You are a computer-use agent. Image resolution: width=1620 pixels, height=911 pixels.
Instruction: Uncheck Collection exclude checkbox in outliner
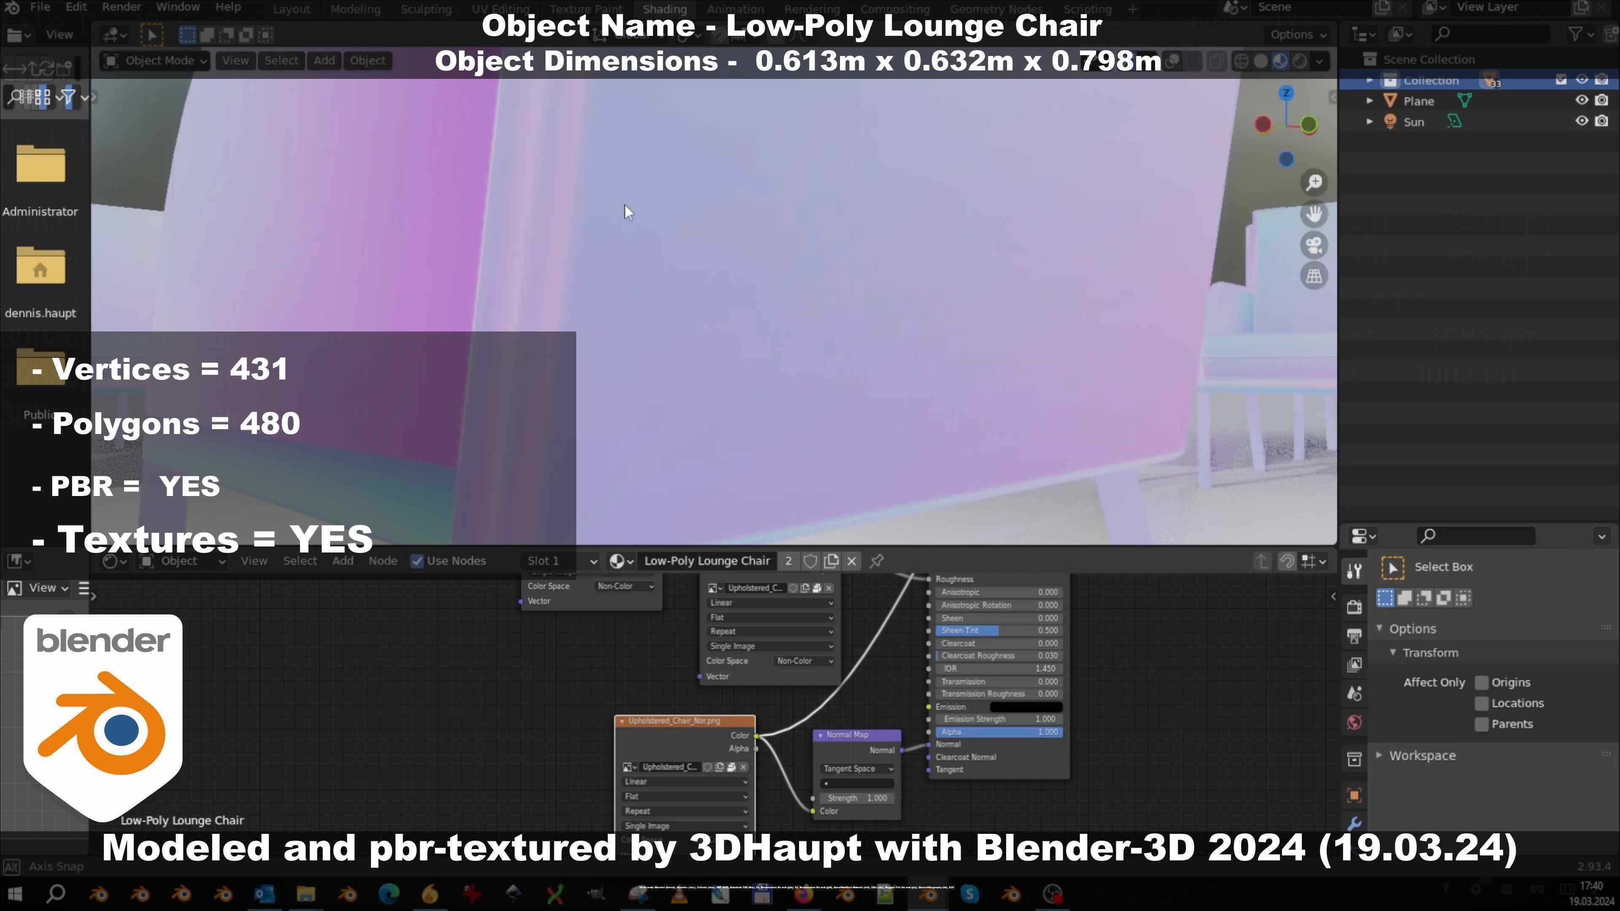pyautogui.click(x=1561, y=80)
